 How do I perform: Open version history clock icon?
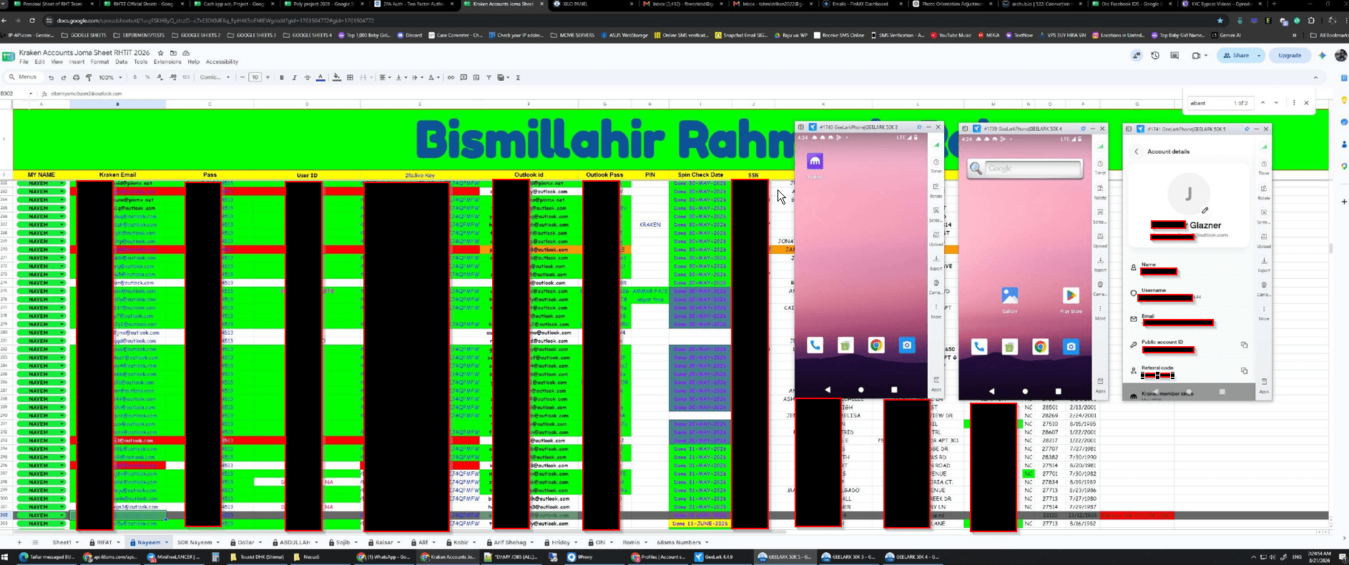pos(1155,55)
